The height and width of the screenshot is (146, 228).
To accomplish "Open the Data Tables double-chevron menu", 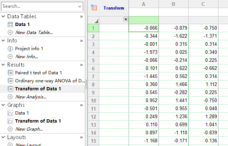I will point(81,16).
